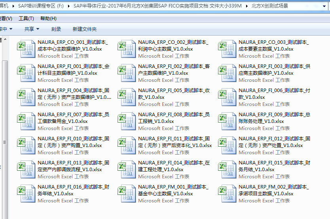This screenshot has height=219, width=330.
Task: Highlight Excel icon of NAURA_ERP_FI_008 file
Action: click(127, 121)
